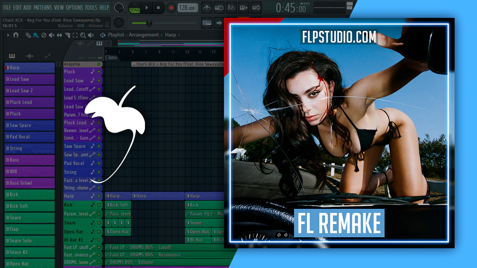Switch between PAT and SONG mode
Viewport: 477px width, 268px height.
click(135, 8)
